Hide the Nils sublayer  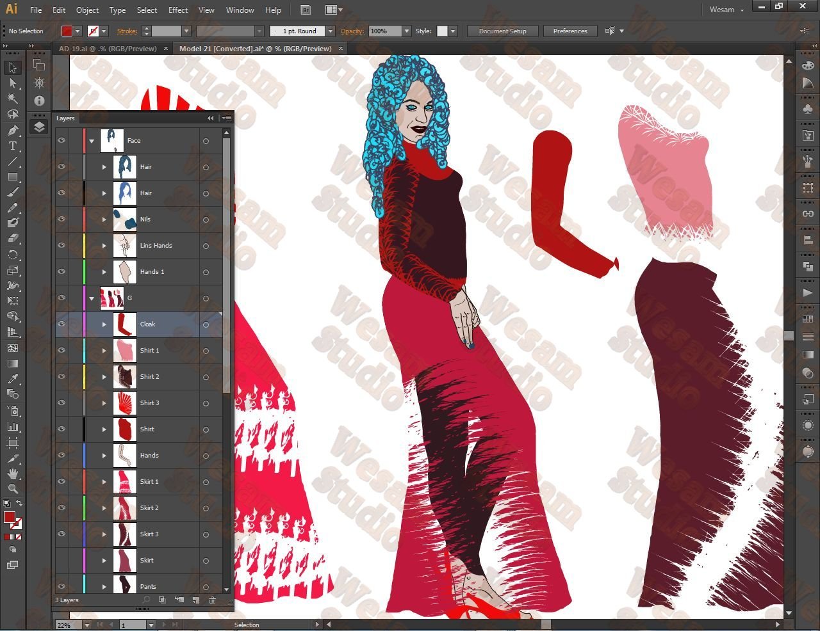click(61, 219)
